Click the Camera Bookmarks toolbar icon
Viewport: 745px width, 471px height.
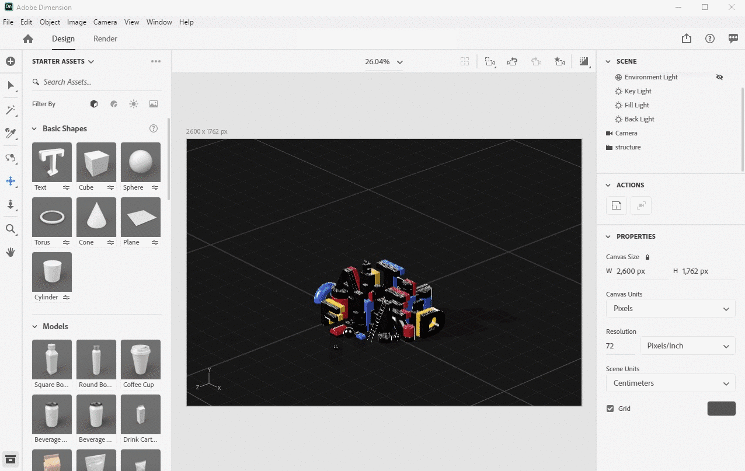(x=490, y=61)
